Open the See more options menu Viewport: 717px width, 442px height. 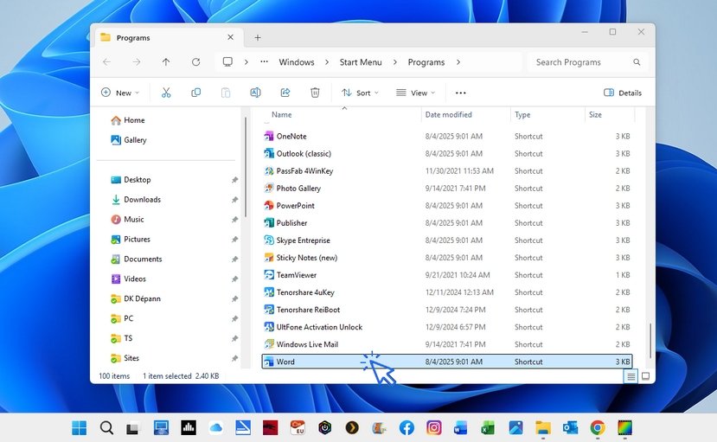[460, 93]
